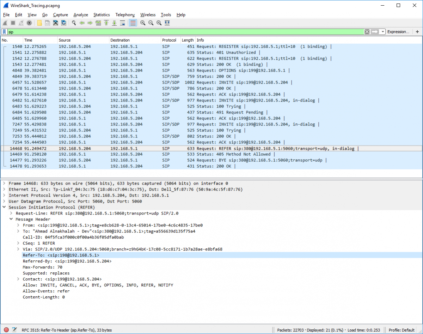
Task: Zoom in the main window text
Action: coord(143,23)
